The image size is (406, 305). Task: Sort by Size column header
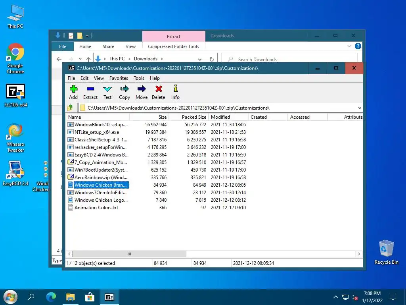149,117
